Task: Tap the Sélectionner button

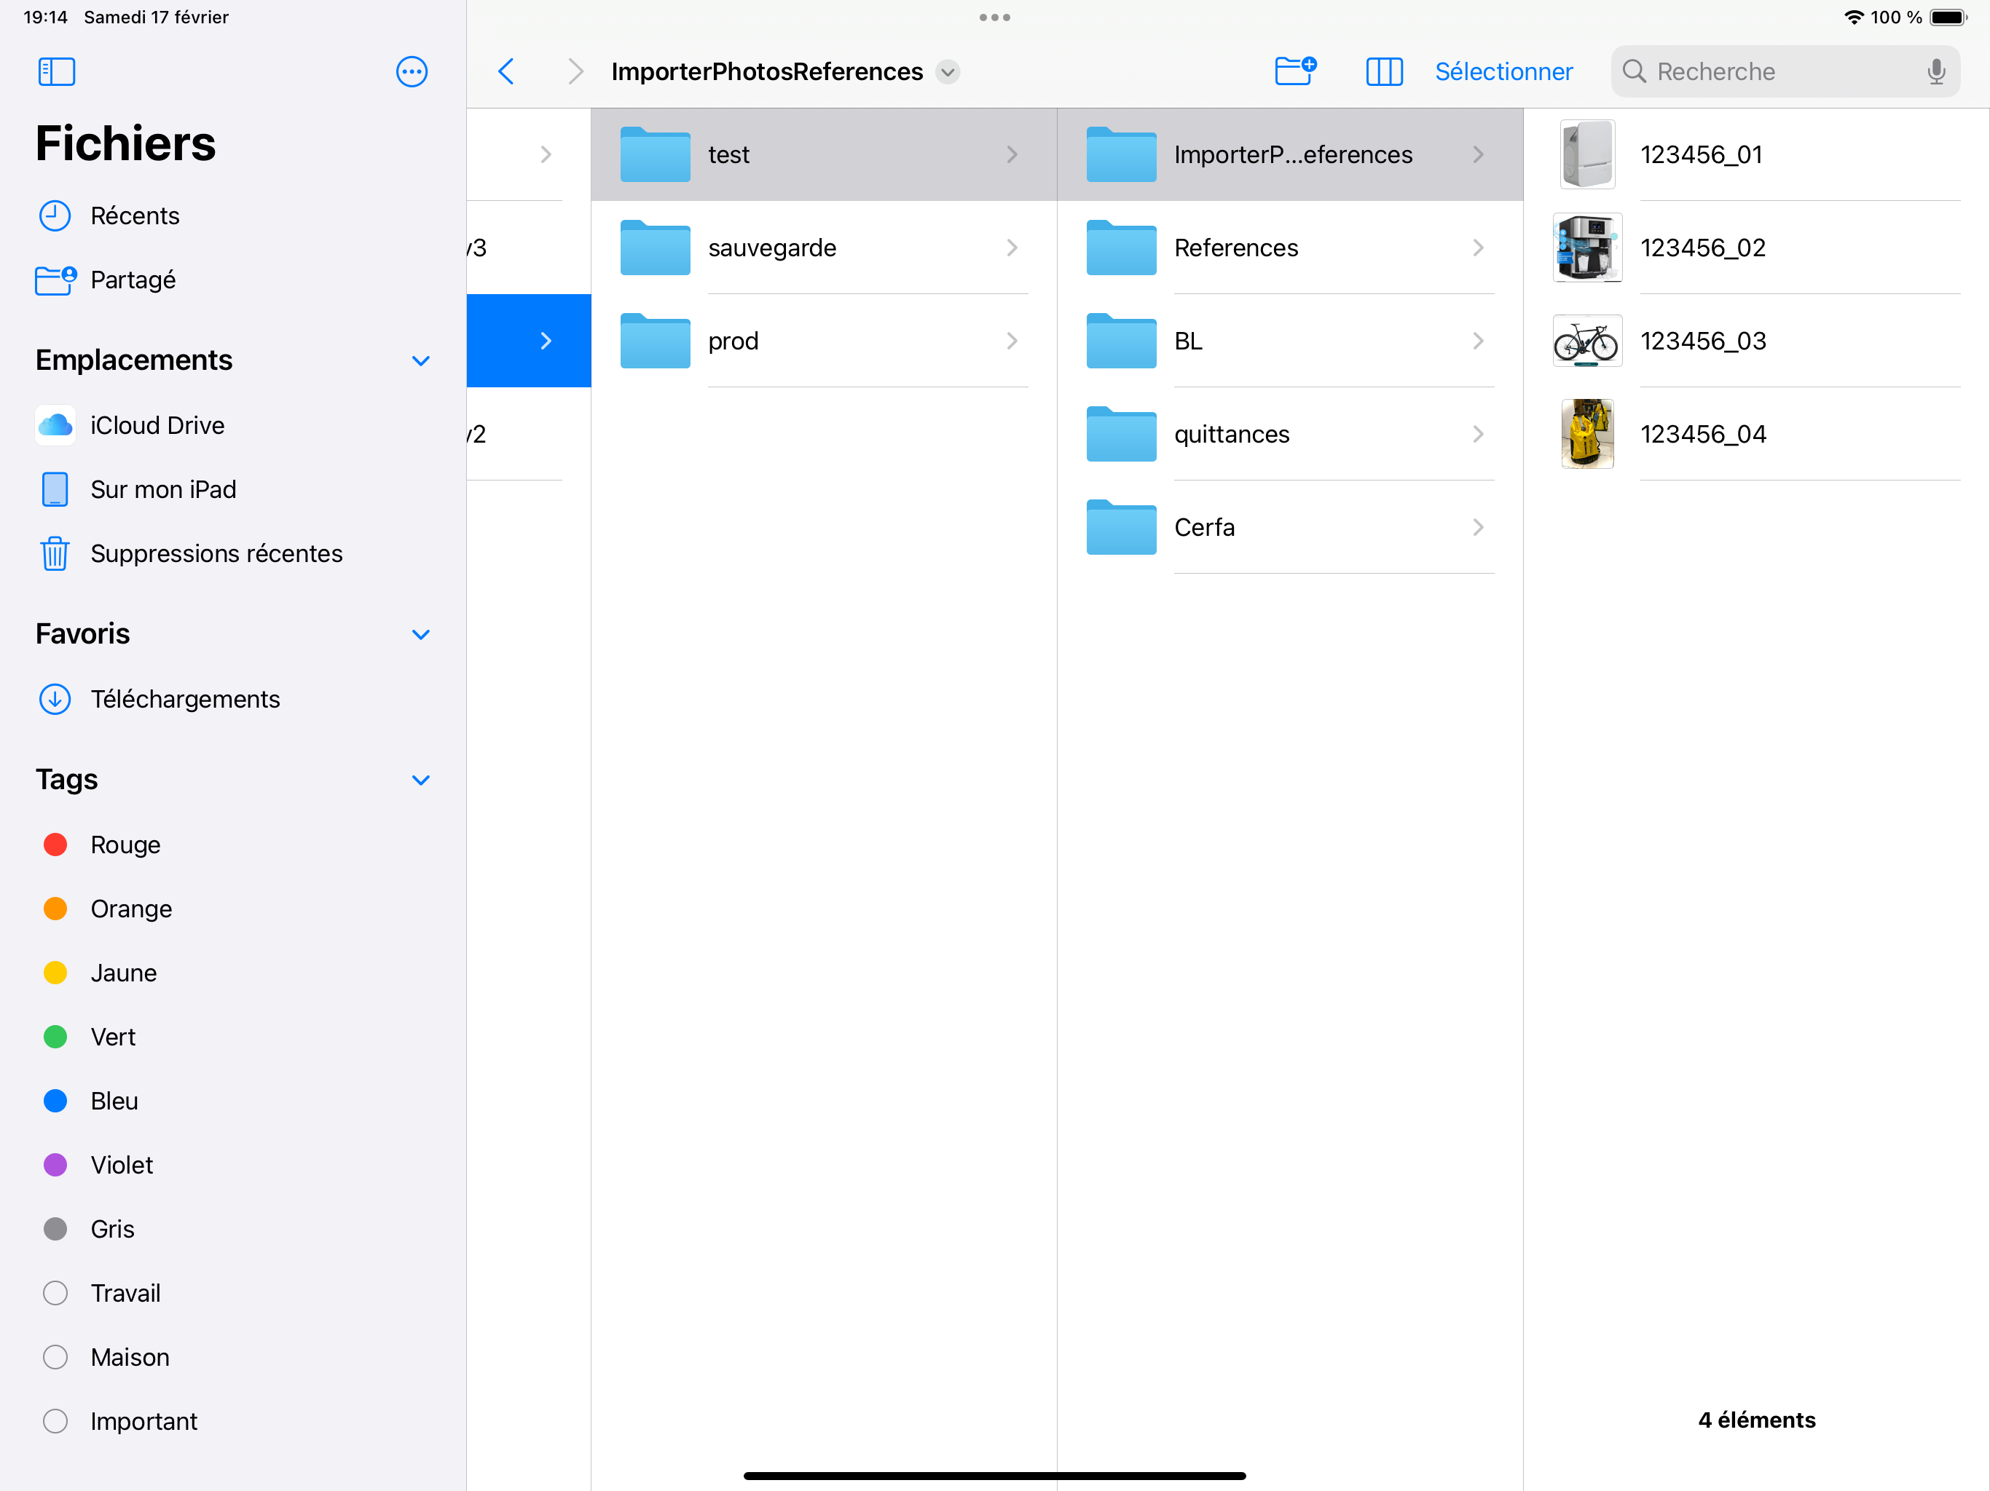Action: [1503, 72]
